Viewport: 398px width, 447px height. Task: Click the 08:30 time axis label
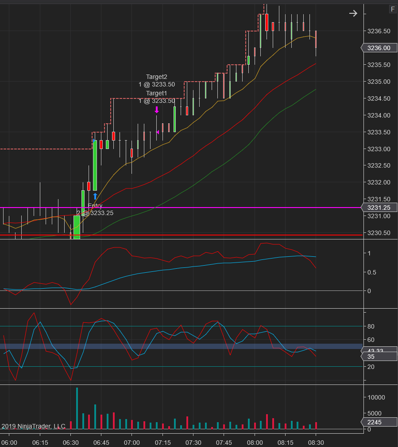pos(316,443)
